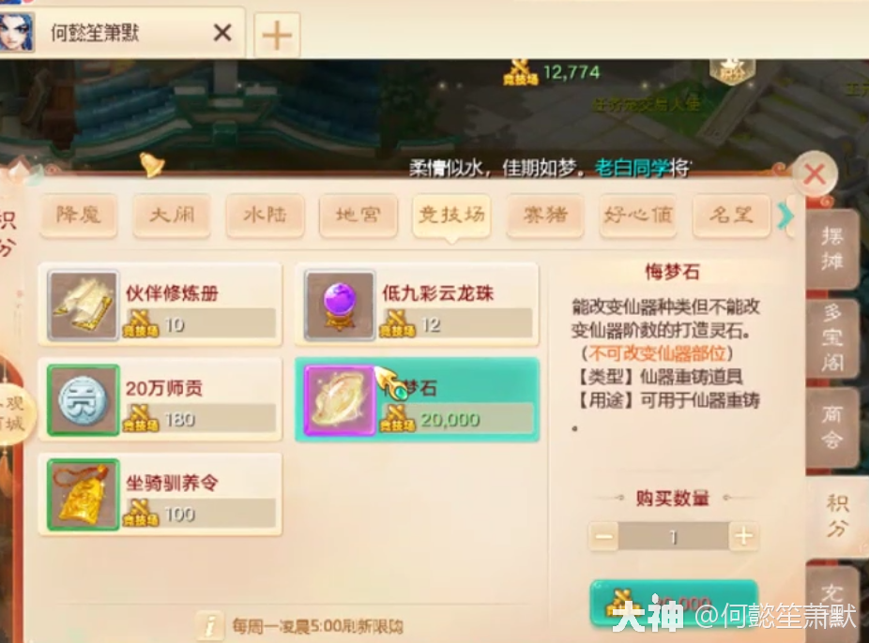
Task: Switch to the 降魔 tab
Action: pos(78,216)
